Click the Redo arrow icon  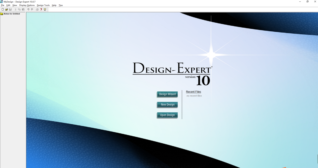click(x=32, y=9)
